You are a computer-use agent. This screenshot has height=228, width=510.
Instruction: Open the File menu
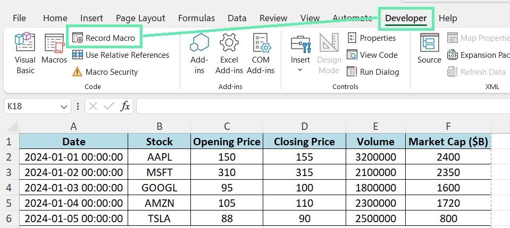click(19, 18)
